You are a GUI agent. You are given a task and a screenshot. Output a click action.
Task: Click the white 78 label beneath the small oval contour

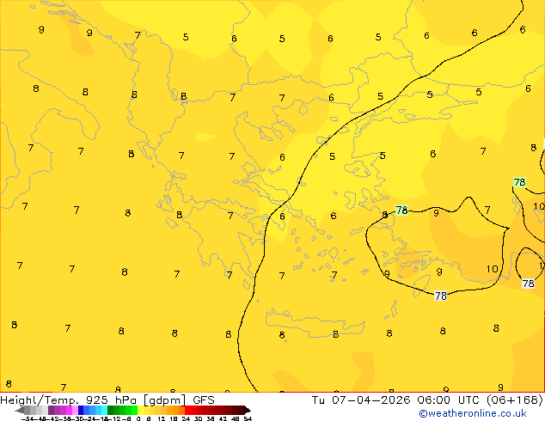pyautogui.click(x=528, y=284)
